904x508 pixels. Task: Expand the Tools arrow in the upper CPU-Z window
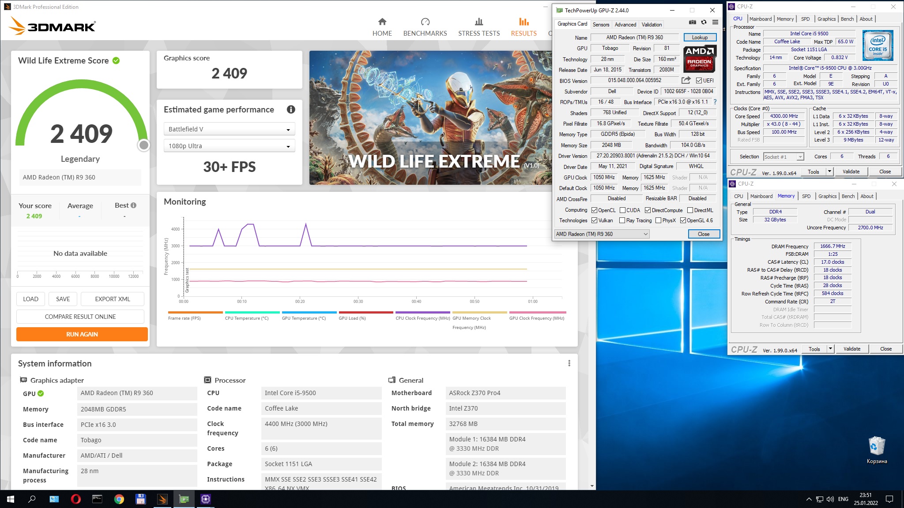click(829, 172)
